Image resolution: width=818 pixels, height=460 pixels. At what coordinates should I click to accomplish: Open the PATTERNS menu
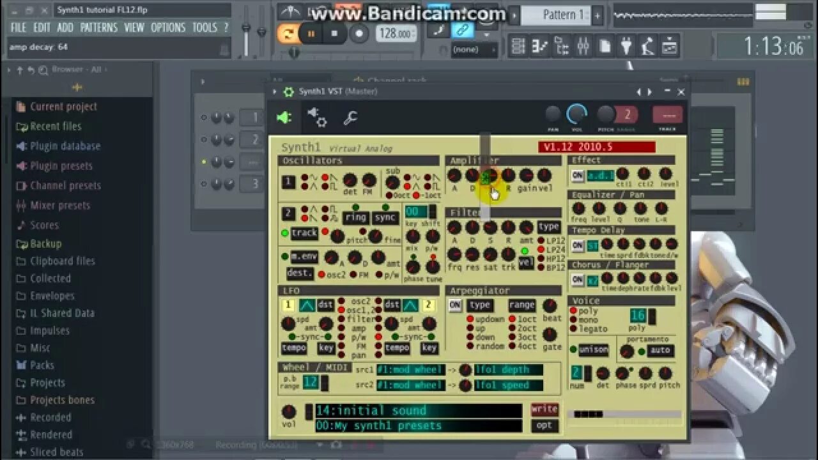98,27
